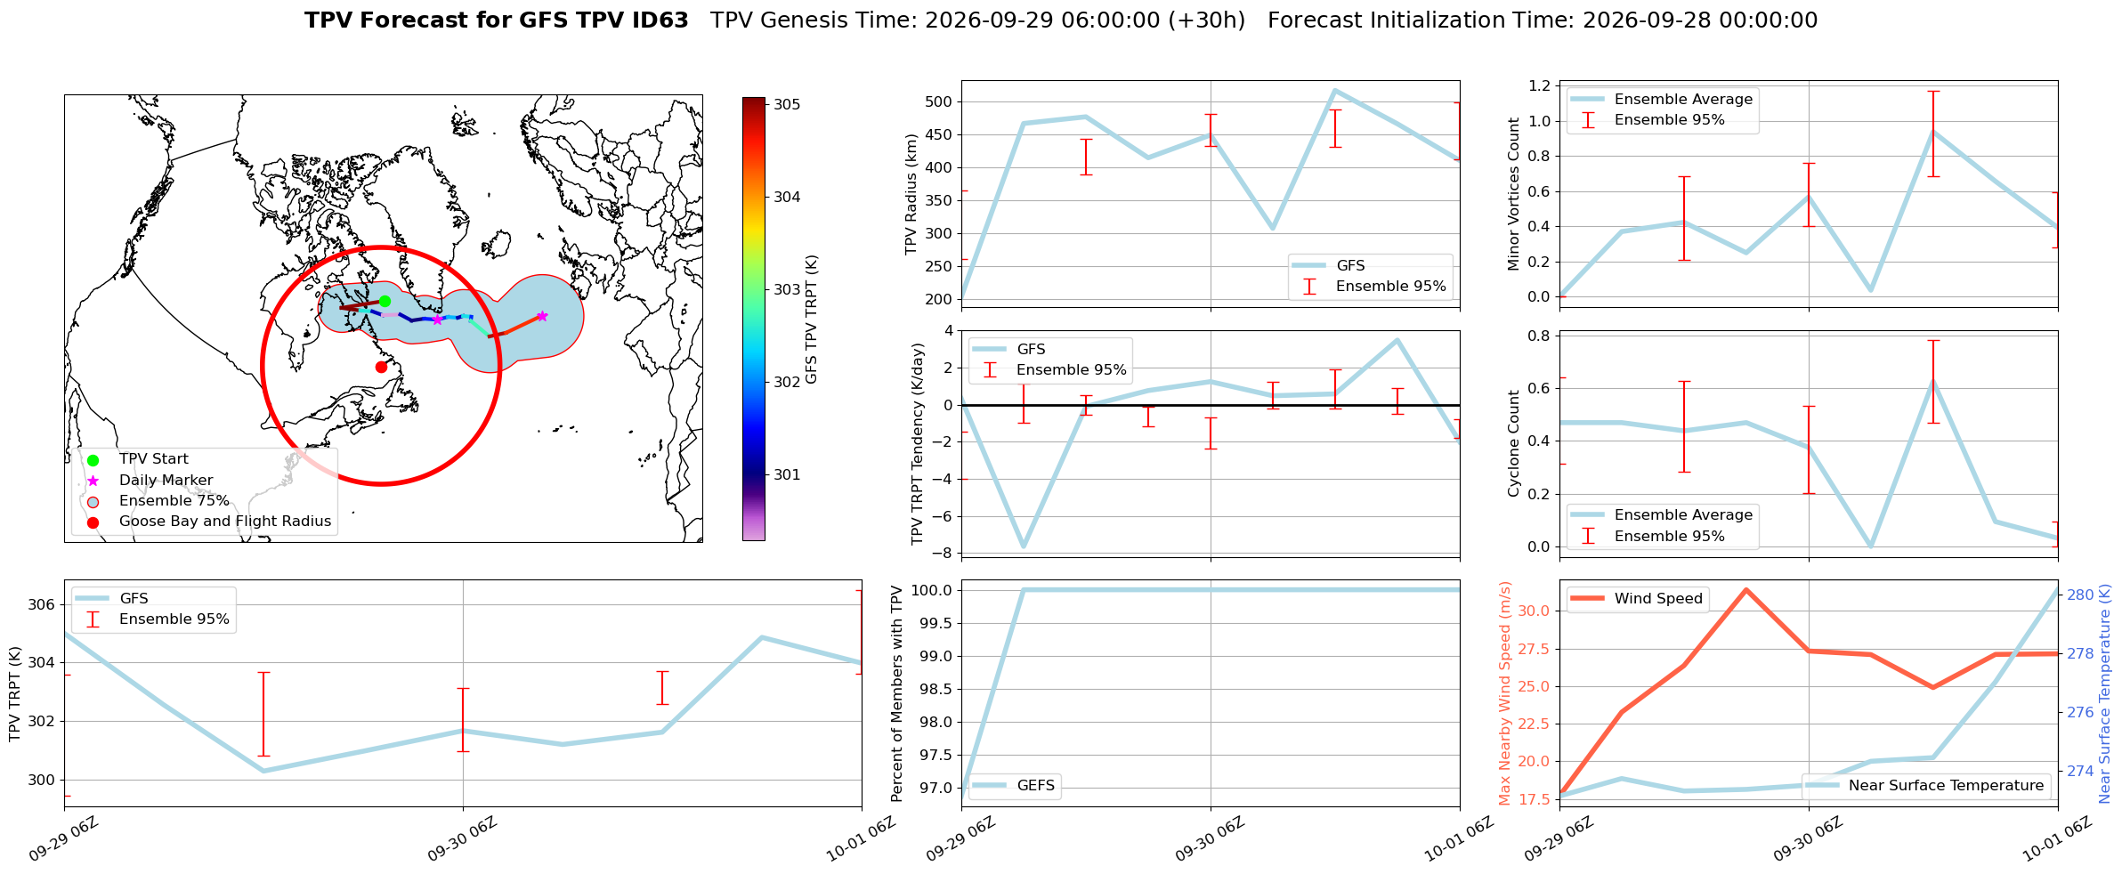Click the 500 tick on TPV Radius axis
Viewport: 2122px width, 874px height.
(941, 101)
